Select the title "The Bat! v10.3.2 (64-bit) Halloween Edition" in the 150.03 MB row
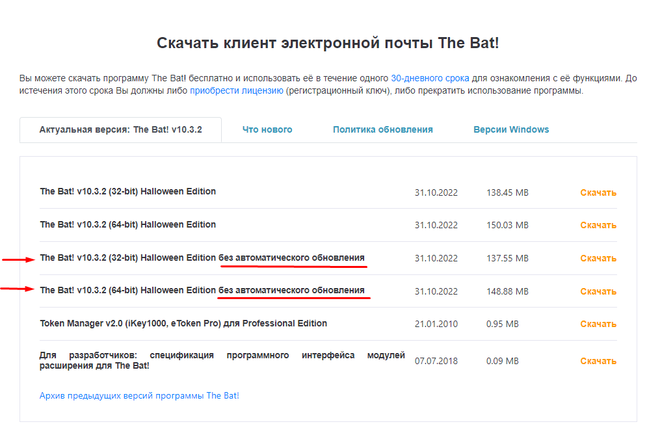Screen dimensions: 662x435 [128, 224]
